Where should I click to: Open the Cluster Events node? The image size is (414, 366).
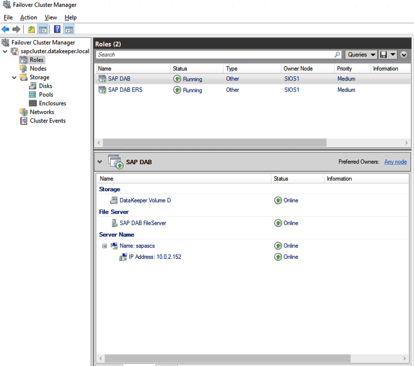click(x=47, y=121)
